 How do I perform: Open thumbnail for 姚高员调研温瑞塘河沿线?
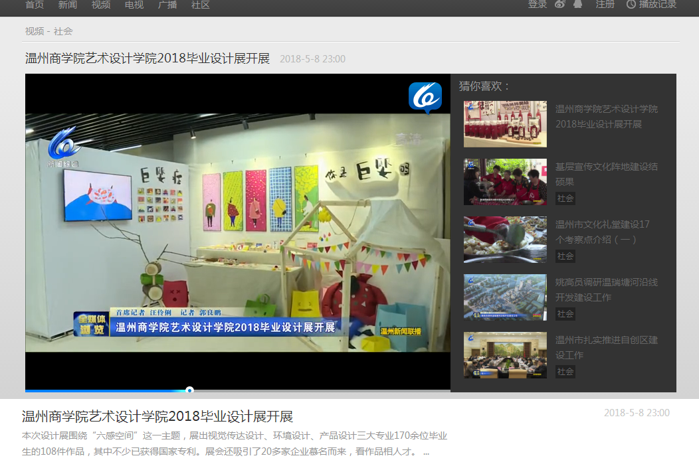[x=505, y=297]
